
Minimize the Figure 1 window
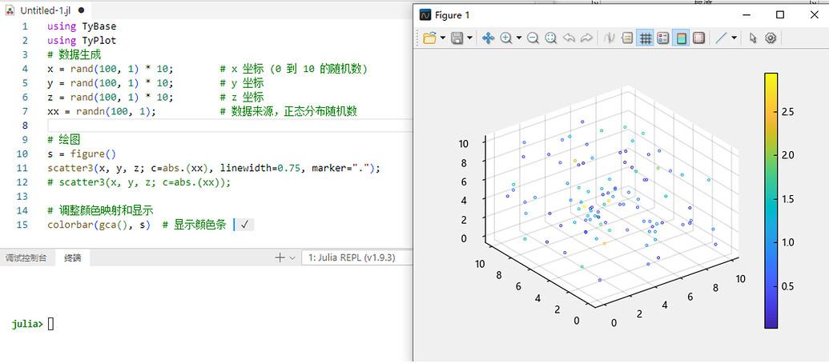747,14
